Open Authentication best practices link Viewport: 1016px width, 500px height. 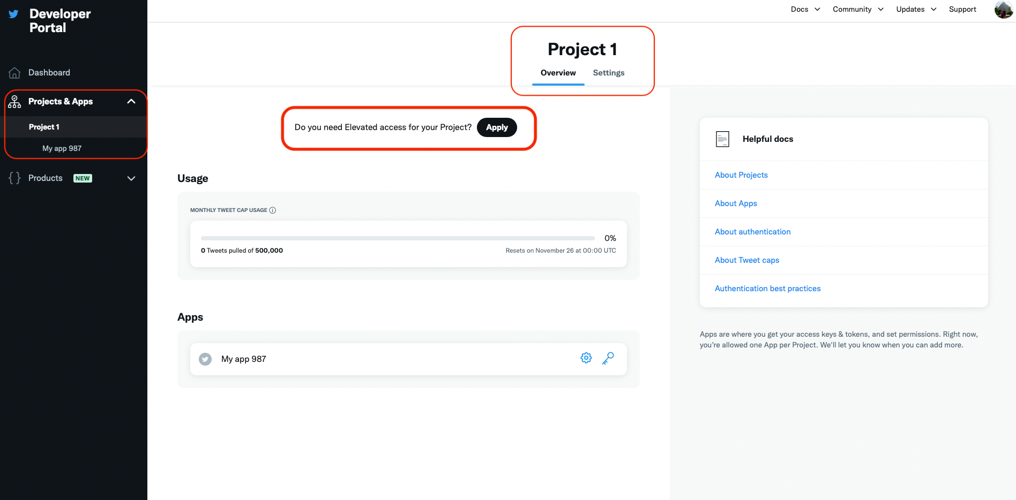click(x=767, y=289)
